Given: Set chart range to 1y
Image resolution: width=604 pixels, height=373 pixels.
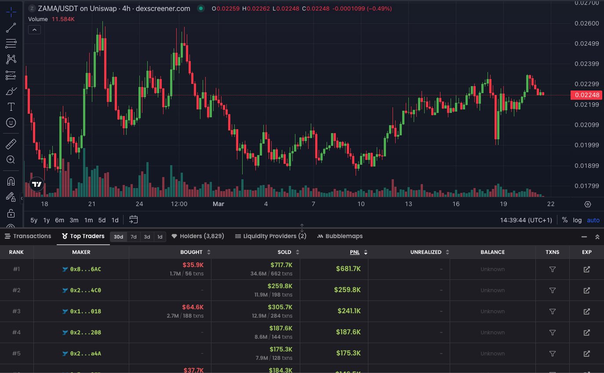Looking at the screenshot, I should [x=46, y=220].
